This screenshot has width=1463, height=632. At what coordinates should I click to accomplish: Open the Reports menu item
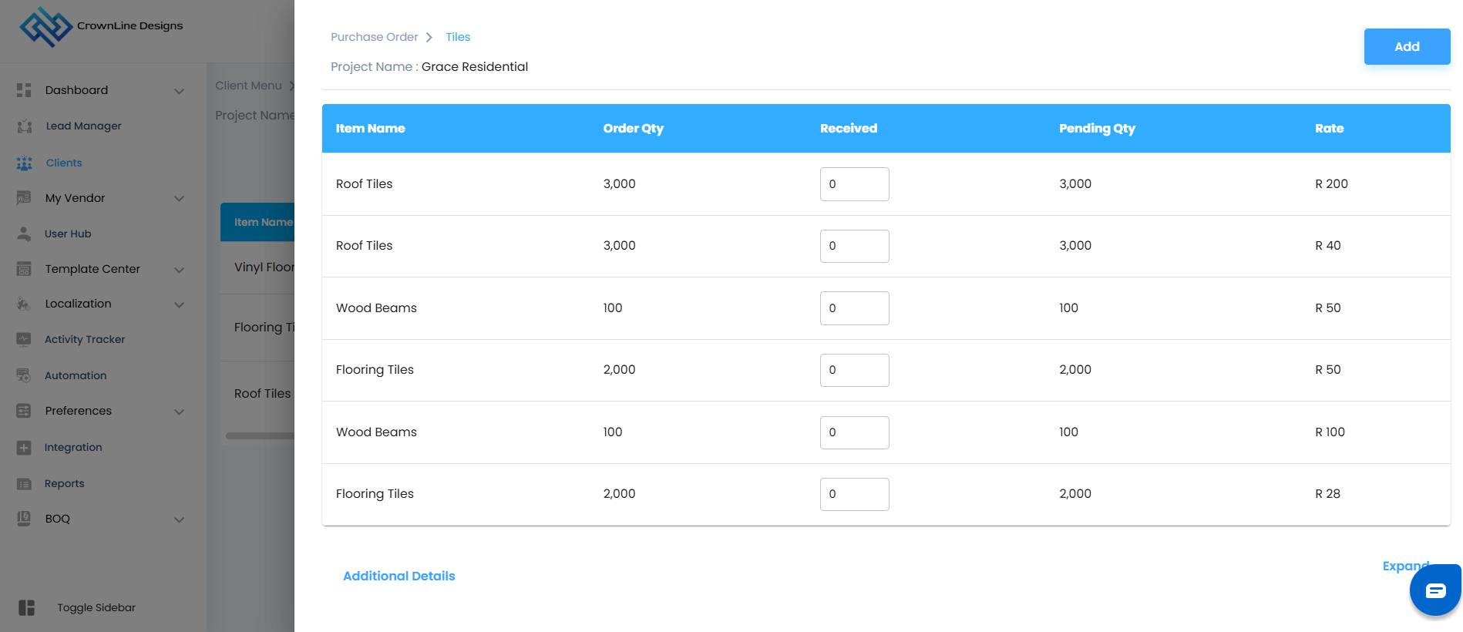65,484
